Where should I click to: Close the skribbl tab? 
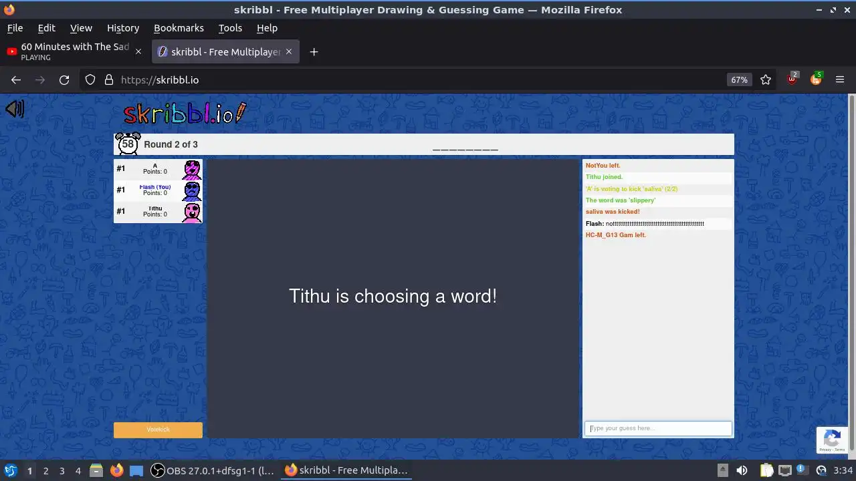click(x=289, y=51)
